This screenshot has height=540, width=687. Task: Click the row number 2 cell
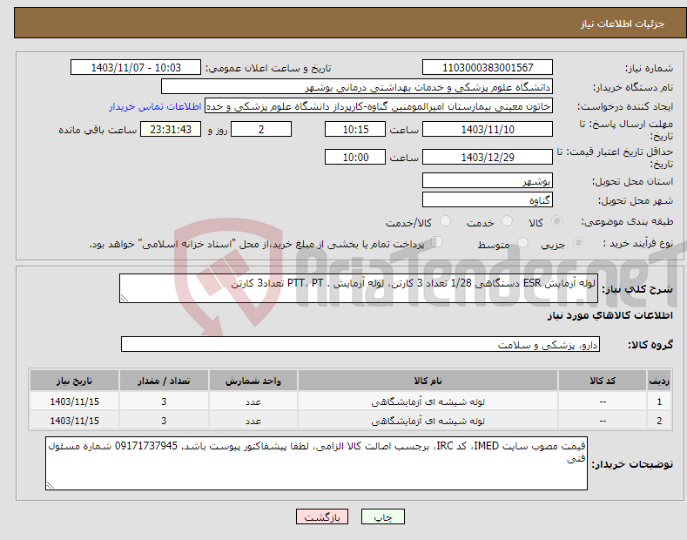659,421
